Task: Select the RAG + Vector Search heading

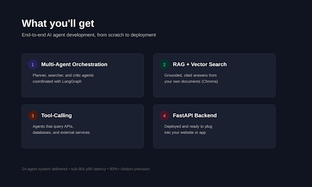Action: click(x=200, y=64)
